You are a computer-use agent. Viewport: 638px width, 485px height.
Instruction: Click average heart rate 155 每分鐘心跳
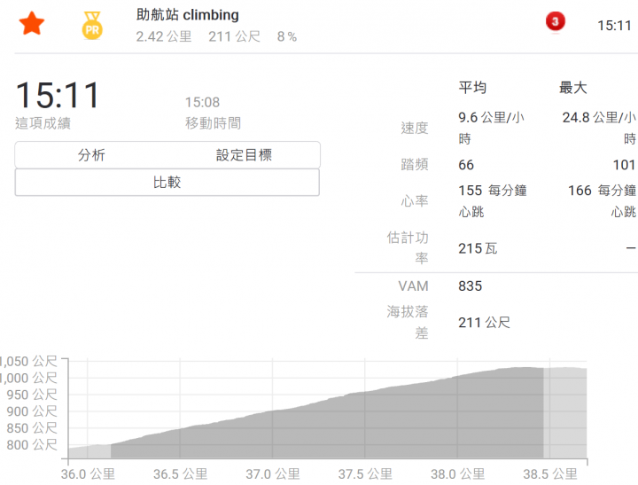click(493, 200)
